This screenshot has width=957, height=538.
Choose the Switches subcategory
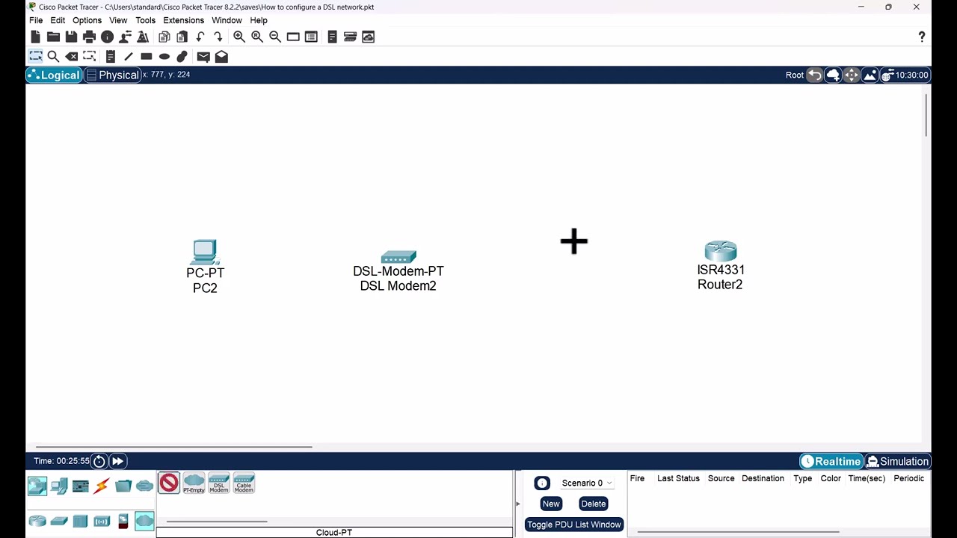click(59, 522)
